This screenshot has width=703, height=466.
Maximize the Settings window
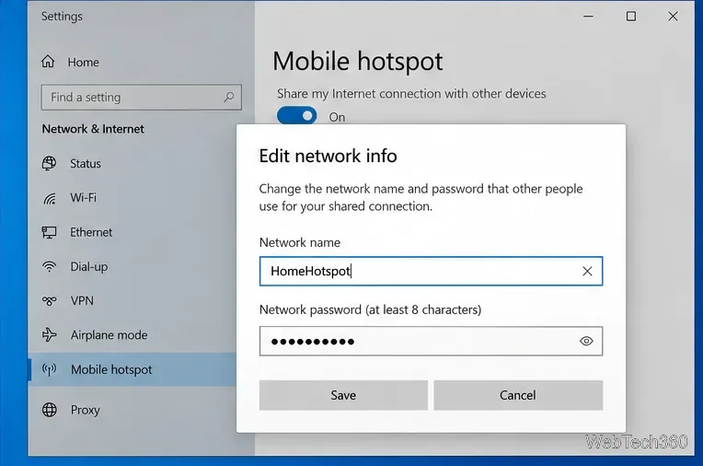tap(631, 17)
